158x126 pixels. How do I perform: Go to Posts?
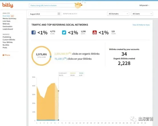[x=5, y=47]
